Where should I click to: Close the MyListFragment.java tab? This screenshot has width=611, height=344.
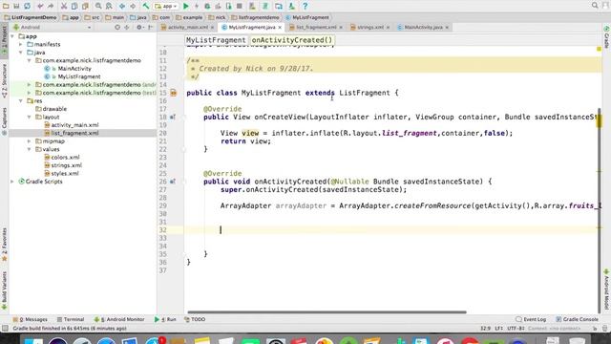pyautogui.click(x=280, y=28)
